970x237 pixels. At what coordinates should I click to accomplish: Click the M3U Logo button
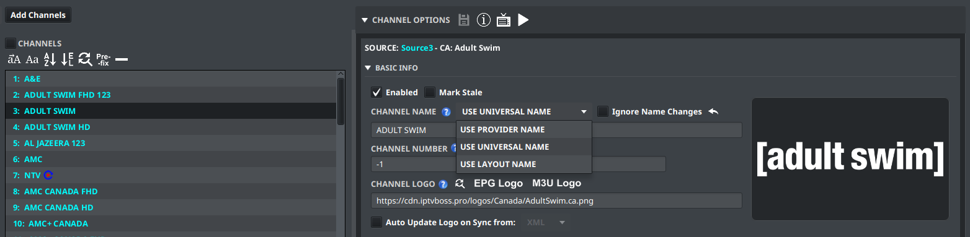(556, 183)
